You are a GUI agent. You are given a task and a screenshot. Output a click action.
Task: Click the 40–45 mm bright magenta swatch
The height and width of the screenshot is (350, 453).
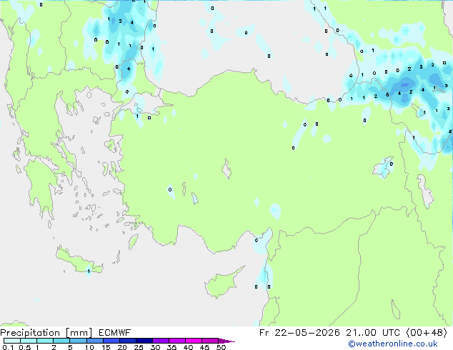(x=194, y=341)
